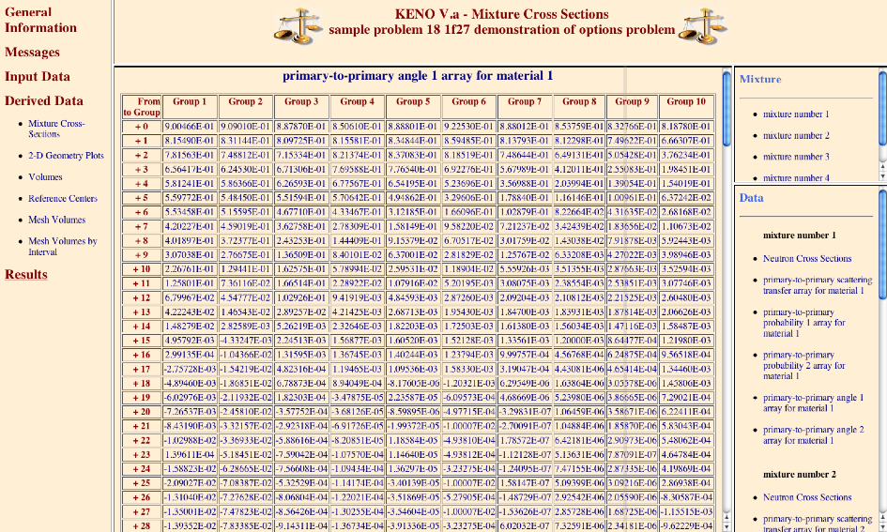Open the Input Data section
887x532 pixels.
click(37, 77)
